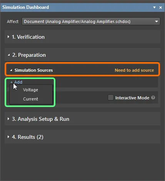Click the Analysis Setup & Run arrow icon

[x=8, y=119]
